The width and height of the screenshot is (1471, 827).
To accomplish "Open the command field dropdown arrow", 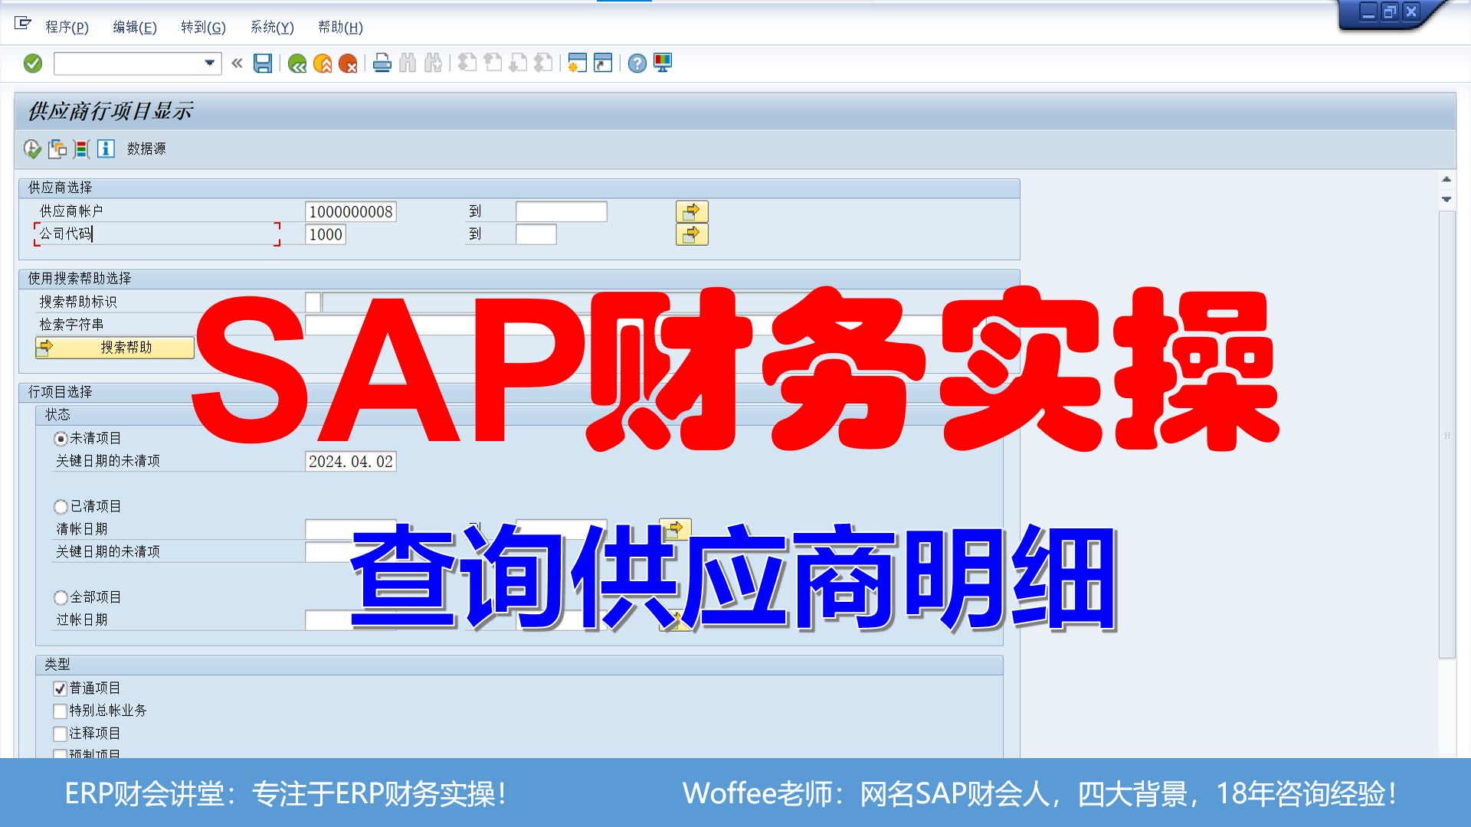I will point(209,64).
